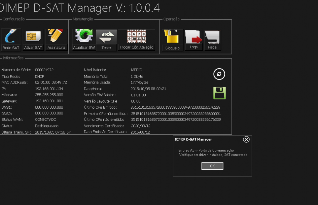318x205 pixels.
Task: Select the Número de Série value 000034972
Action: pyautogui.click(x=44, y=70)
